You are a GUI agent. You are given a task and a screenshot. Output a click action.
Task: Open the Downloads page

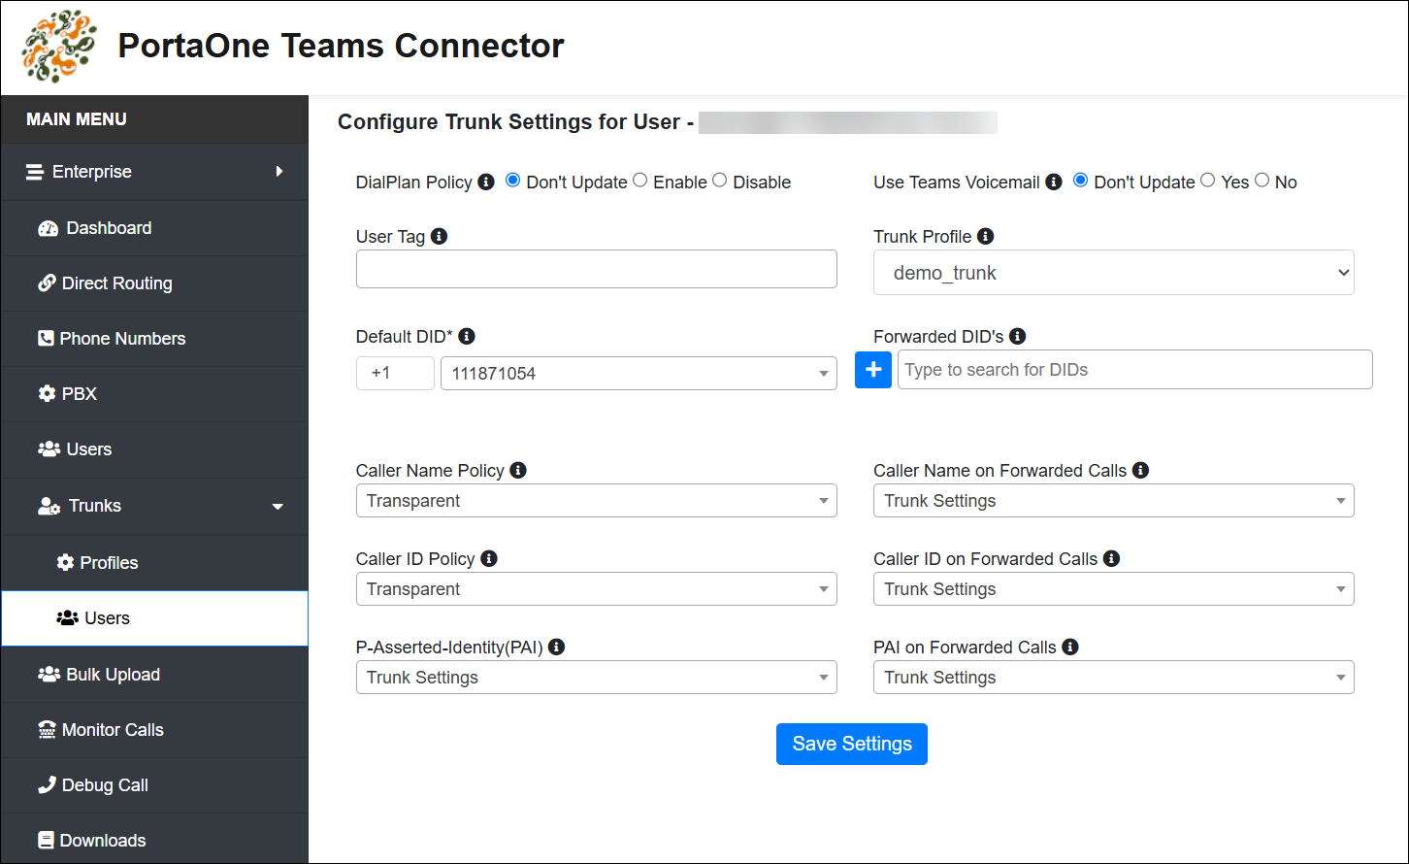155,841
